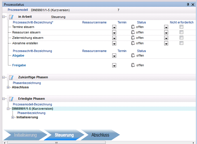This screenshot has height=144, width=197.
Task: Open Termin dropdown for Abgabe
Action: point(114,56)
